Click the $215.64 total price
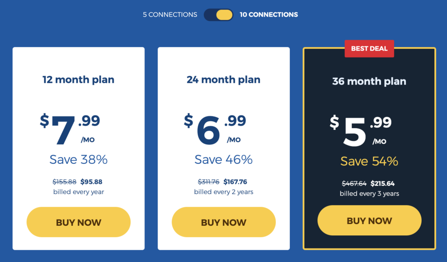The height and width of the screenshot is (262, 447). pos(382,184)
